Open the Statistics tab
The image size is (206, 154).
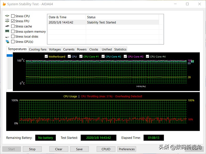(x=120, y=49)
